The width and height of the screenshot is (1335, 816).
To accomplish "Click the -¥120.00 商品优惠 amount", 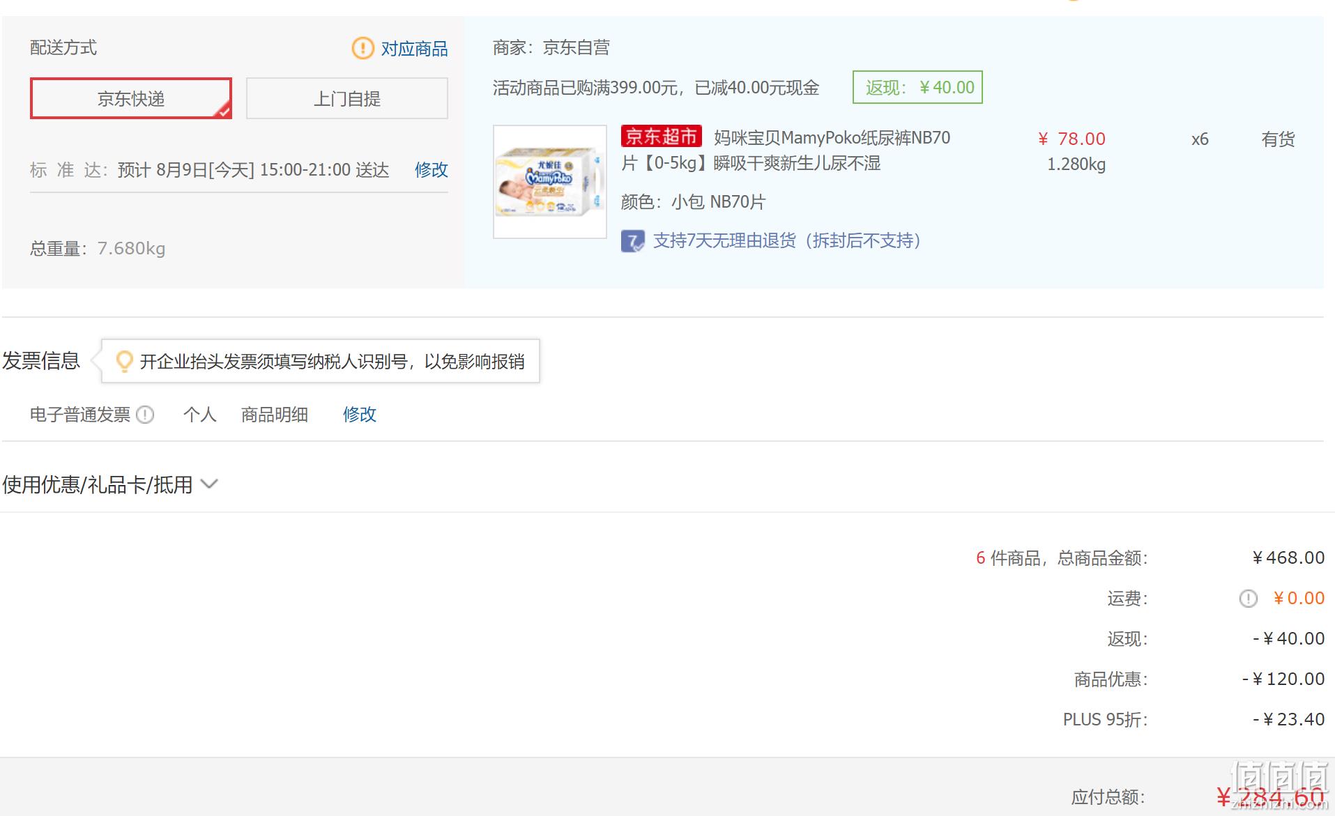I will tap(1283, 679).
